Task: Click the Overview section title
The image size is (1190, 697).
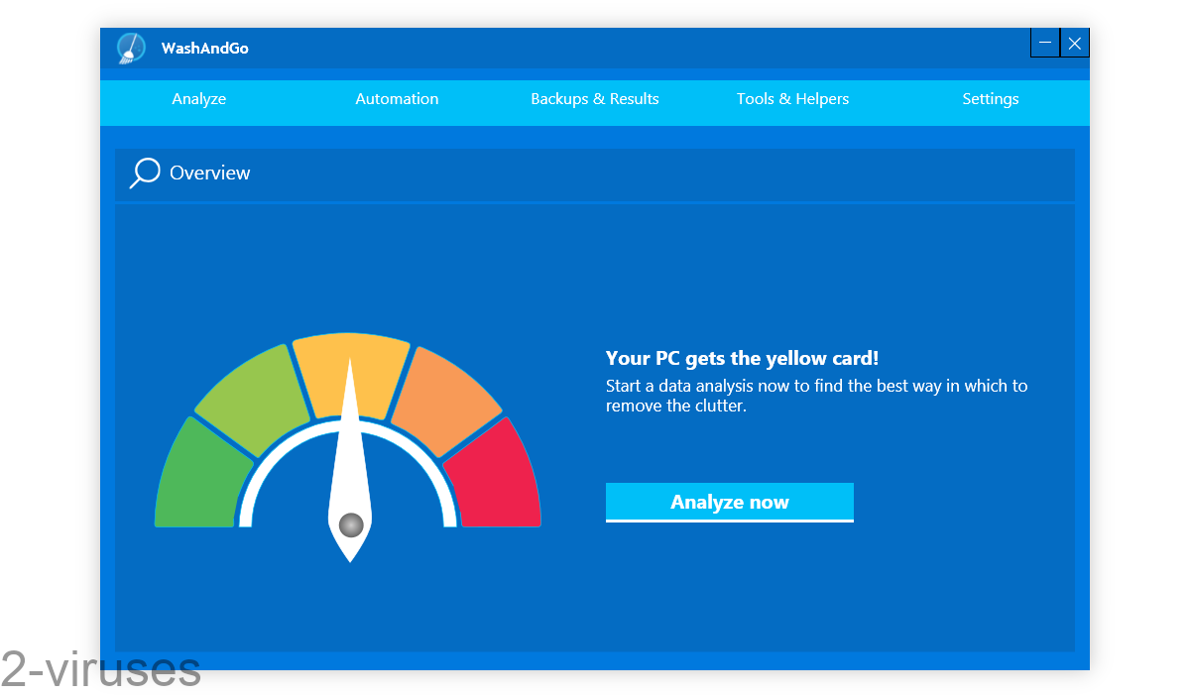Action: pos(210,173)
